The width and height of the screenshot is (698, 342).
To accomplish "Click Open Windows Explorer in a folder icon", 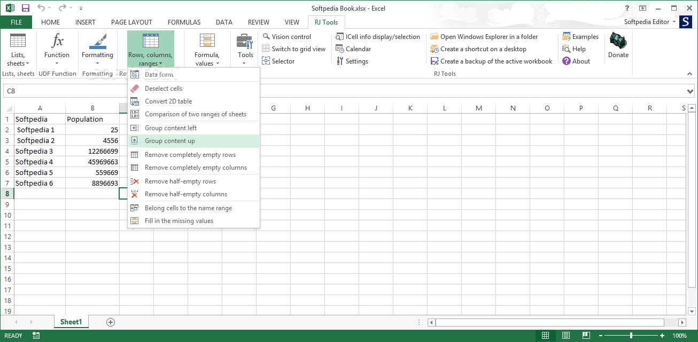I will pyautogui.click(x=435, y=37).
